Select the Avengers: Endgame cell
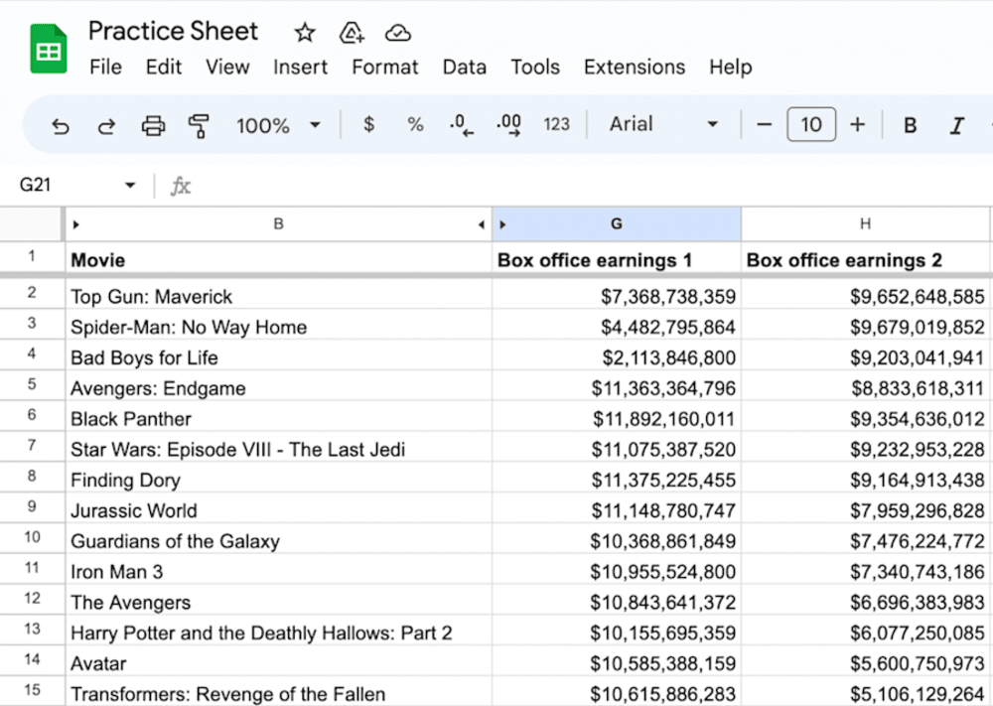Image resolution: width=993 pixels, height=706 pixels. click(279, 387)
